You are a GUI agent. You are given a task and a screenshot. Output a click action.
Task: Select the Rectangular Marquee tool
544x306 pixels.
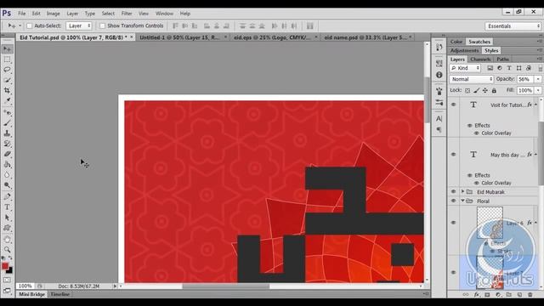click(7, 59)
